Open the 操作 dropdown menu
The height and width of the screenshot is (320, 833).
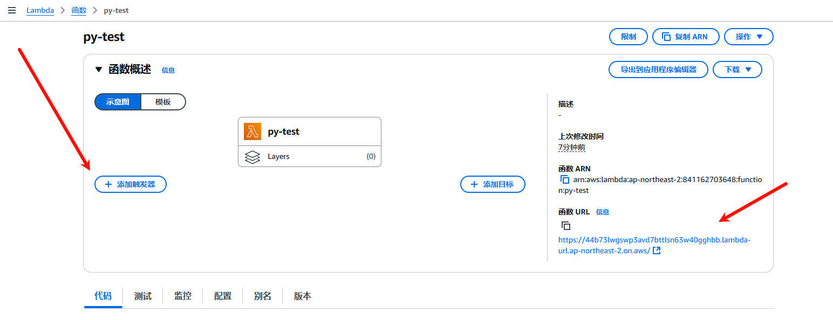pos(749,37)
